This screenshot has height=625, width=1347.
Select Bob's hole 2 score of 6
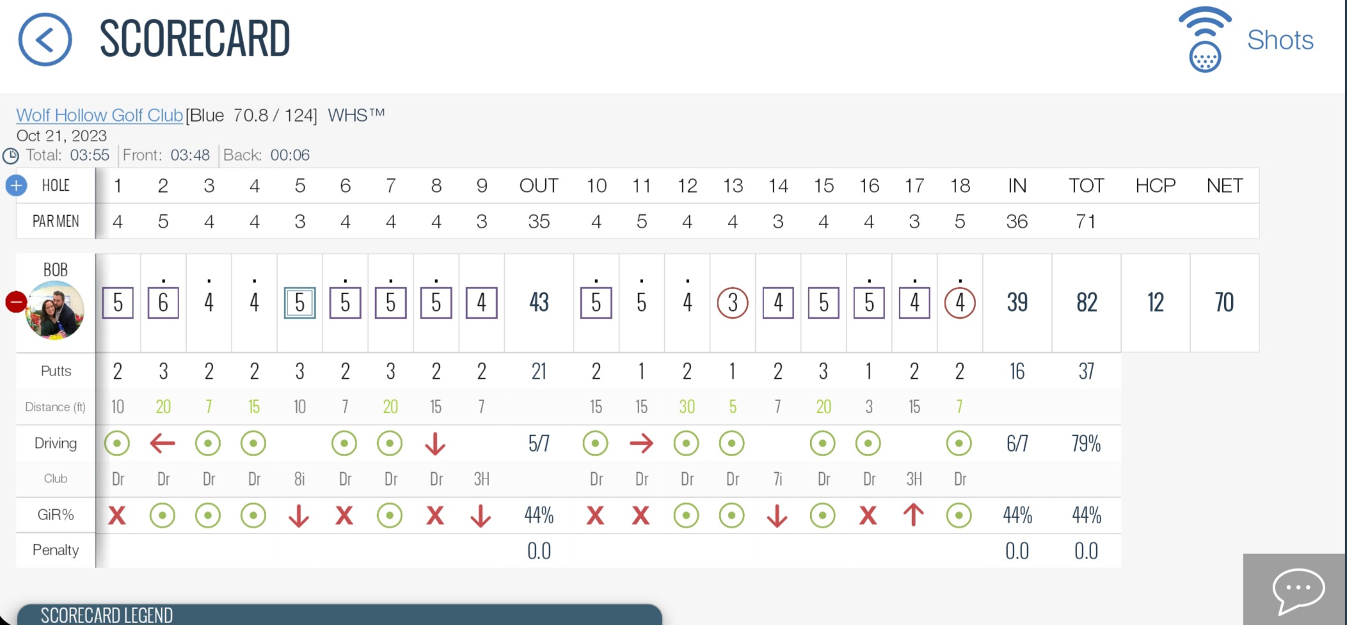tap(163, 303)
